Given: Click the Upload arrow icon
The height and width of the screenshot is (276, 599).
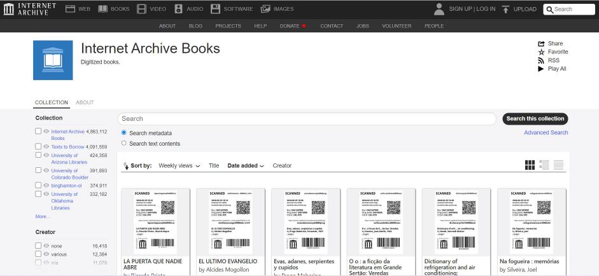Looking at the screenshot, I should tap(506, 9).
